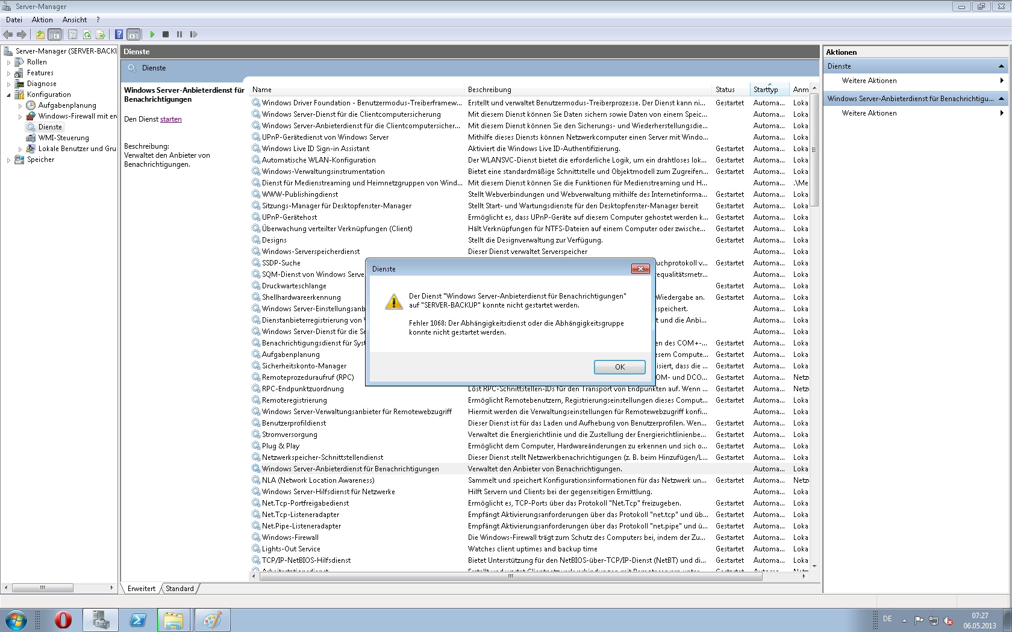The width and height of the screenshot is (1012, 632).
Task: Click the Refresh toolbar icon
Action: pos(87,34)
